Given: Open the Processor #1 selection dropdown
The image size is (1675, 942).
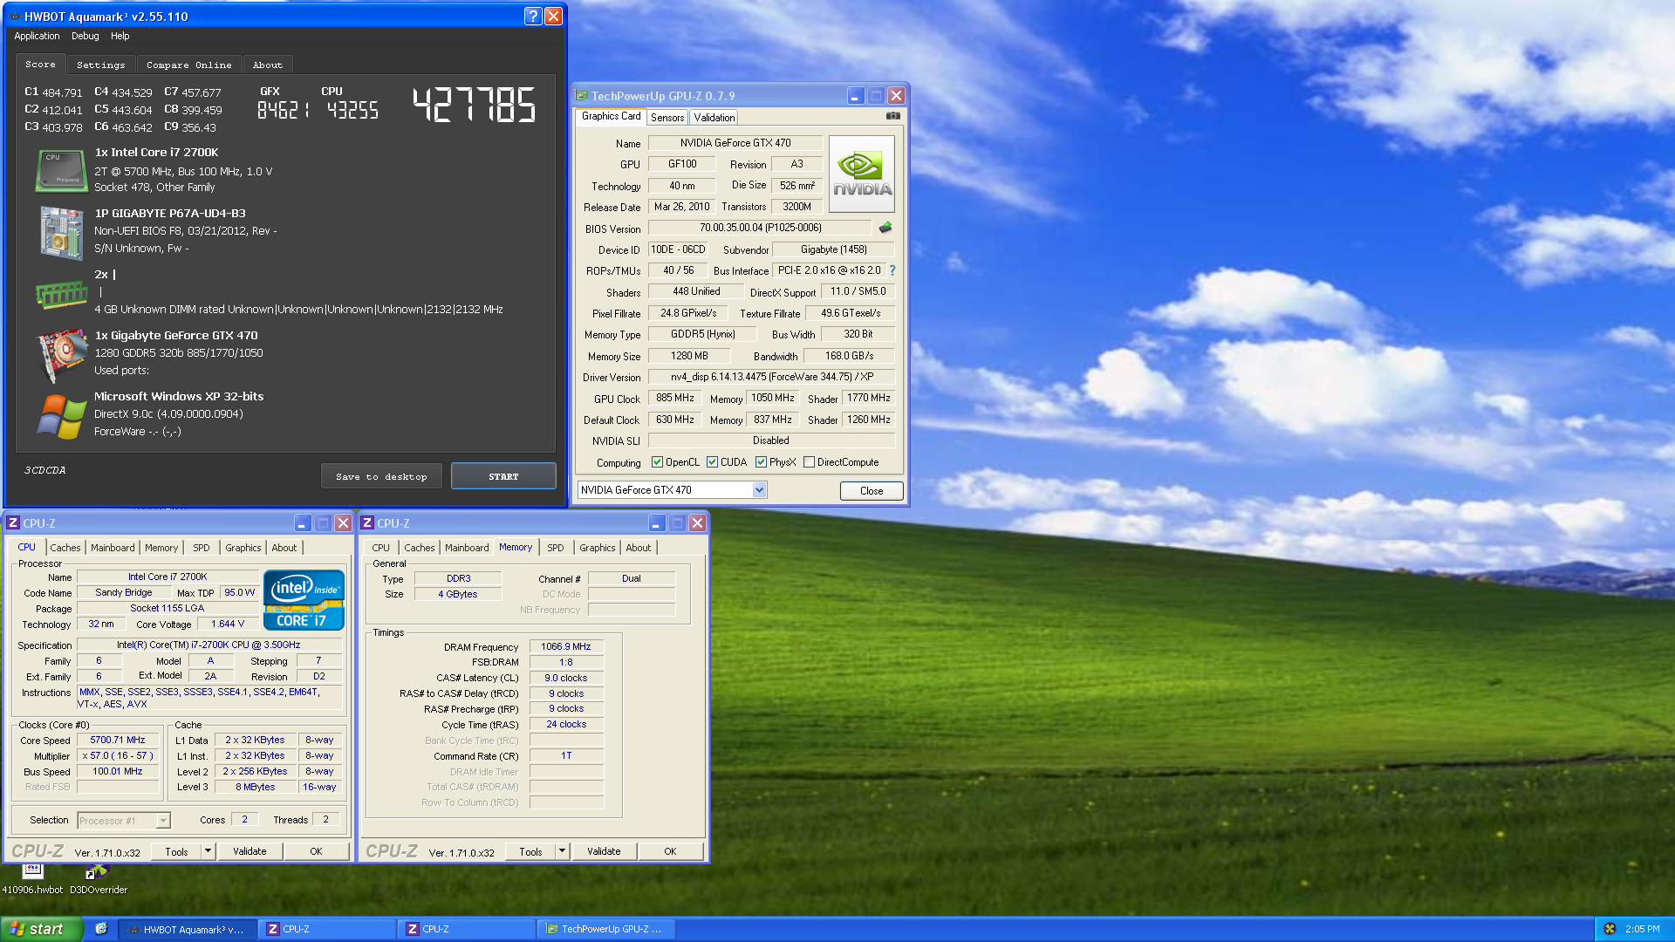Looking at the screenshot, I should coord(162,821).
